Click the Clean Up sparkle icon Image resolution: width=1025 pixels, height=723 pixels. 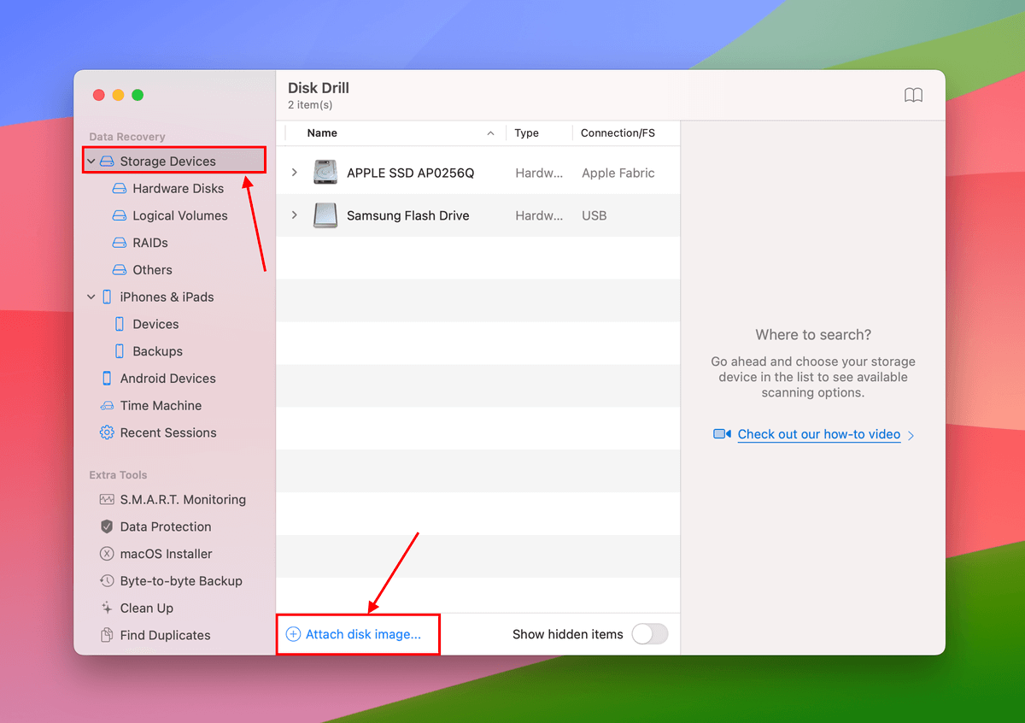click(x=107, y=608)
